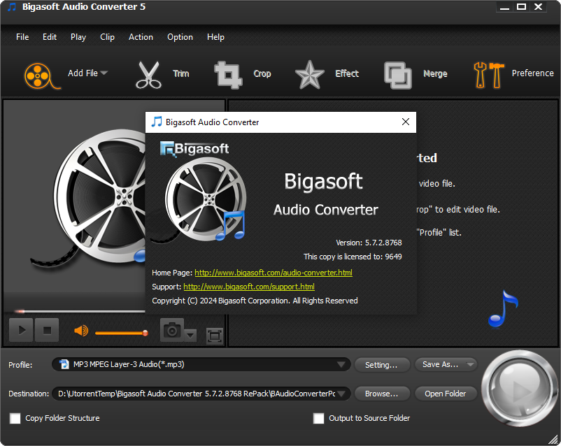
Task: Open the audio-converter.html home page link
Action: tap(274, 273)
